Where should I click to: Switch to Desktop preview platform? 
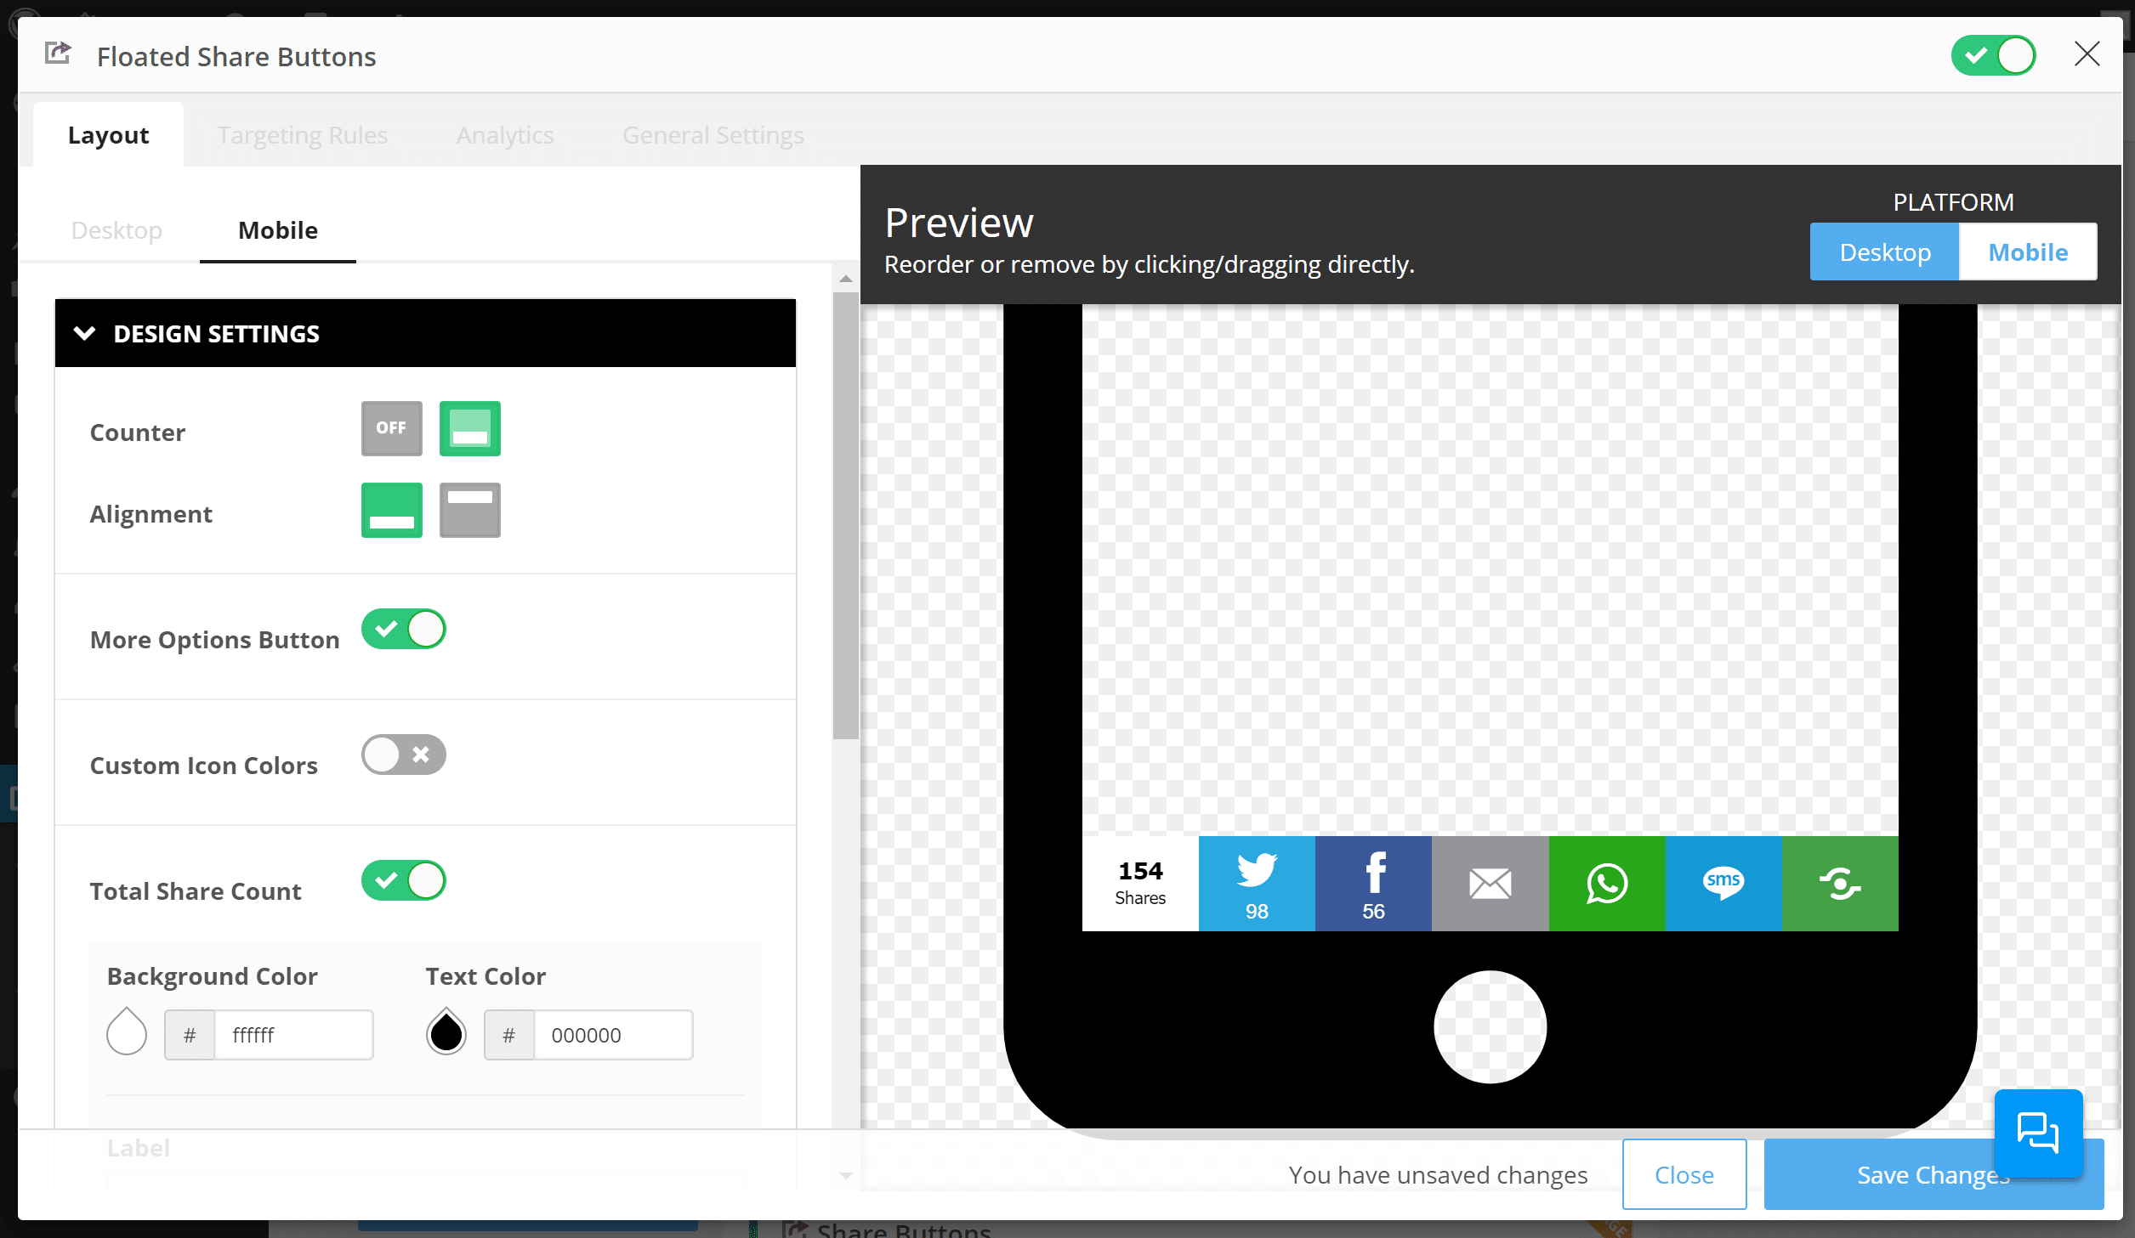tap(1884, 252)
